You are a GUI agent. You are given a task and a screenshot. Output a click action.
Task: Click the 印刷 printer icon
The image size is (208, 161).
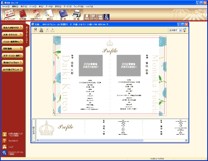tap(77, 15)
